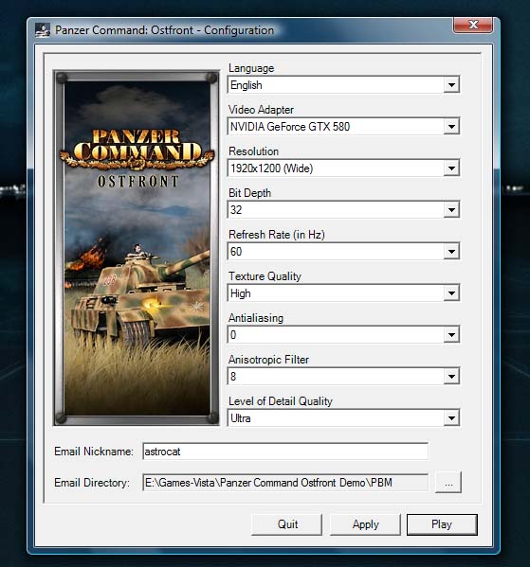This screenshot has height=567, width=530.
Task: Click the title bar application icon
Action: point(43,30)
